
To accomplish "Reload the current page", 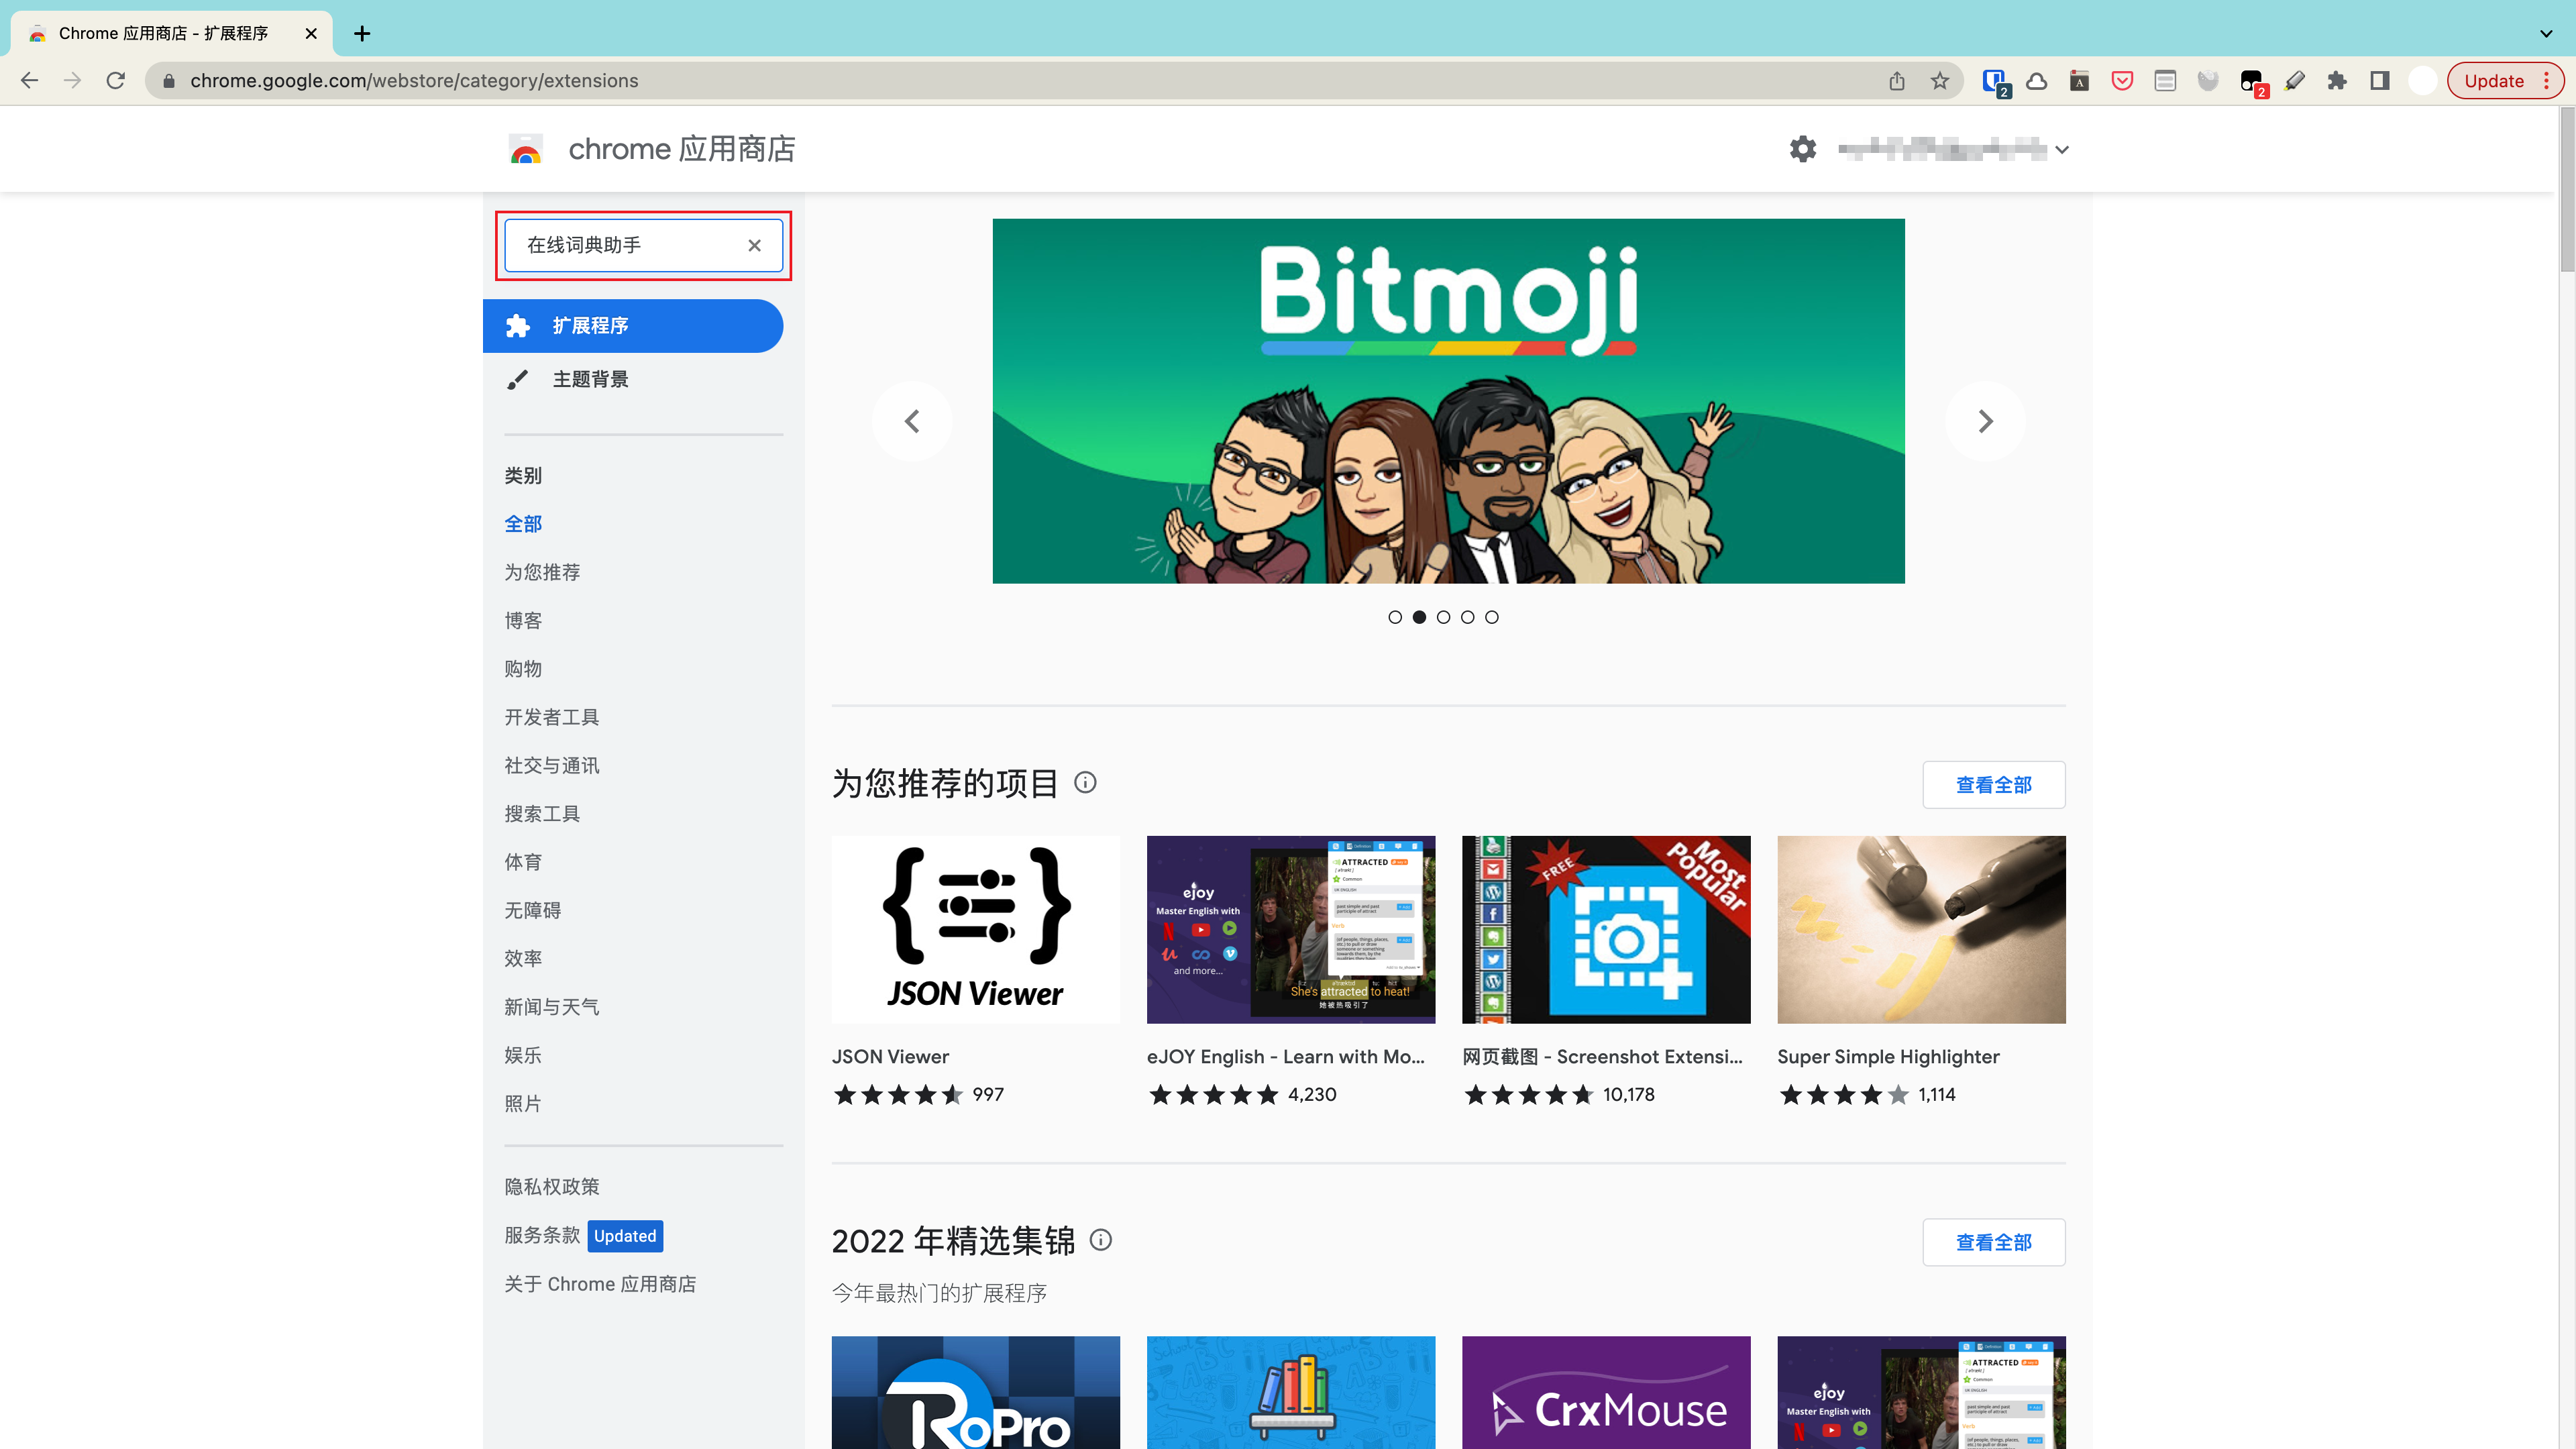I will (x=116, y=81).
